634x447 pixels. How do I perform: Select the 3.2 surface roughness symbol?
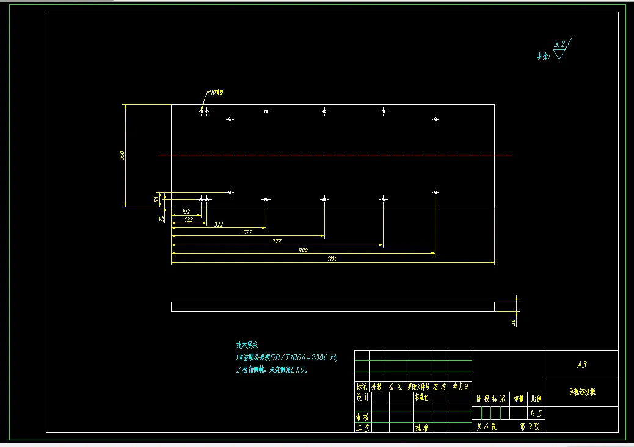(562, 49)
